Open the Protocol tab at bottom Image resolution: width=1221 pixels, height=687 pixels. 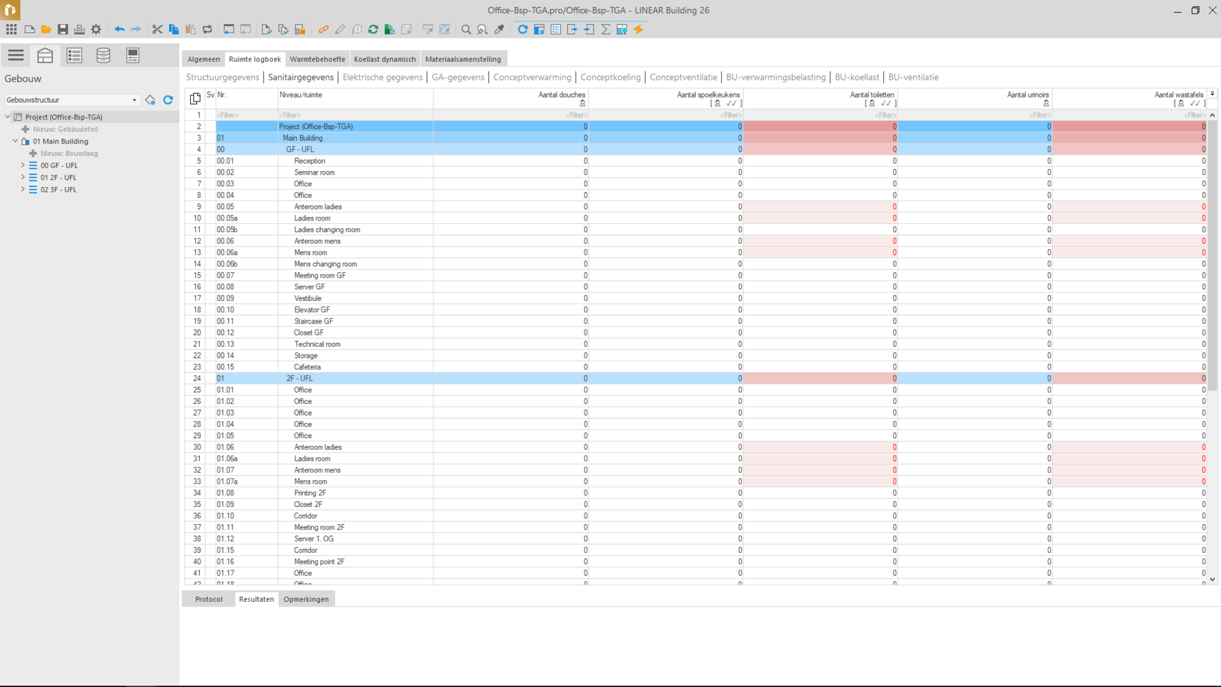[x=209, y=599]
